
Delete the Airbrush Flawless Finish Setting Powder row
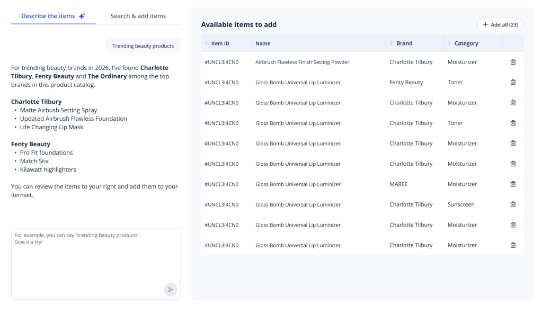(513, 62)
